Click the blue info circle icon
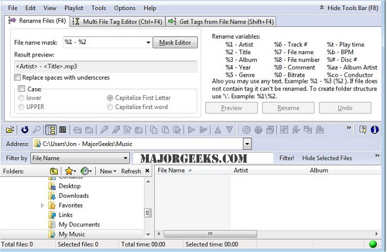Image resolution: width=387 pixels, height=252 pixels. click(x=374, y=130)
